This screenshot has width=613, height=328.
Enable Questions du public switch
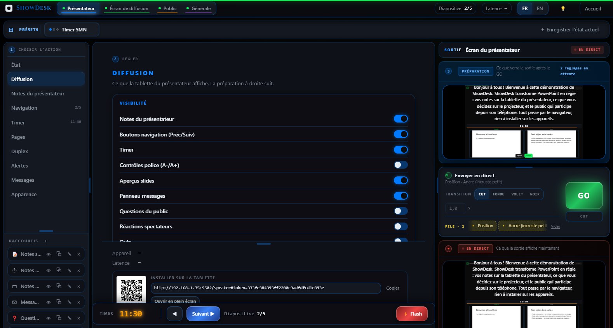click(x=401, y=211)
